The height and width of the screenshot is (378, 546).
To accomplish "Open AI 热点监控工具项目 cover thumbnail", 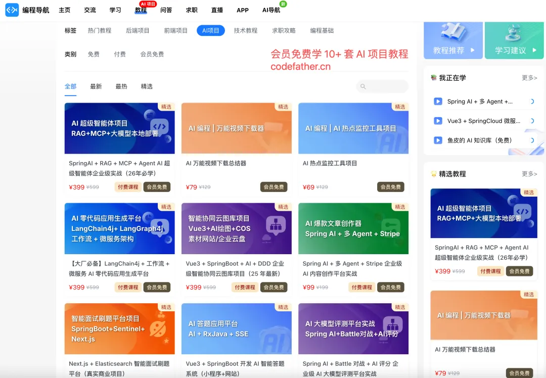I will click(x=353, y=128).
